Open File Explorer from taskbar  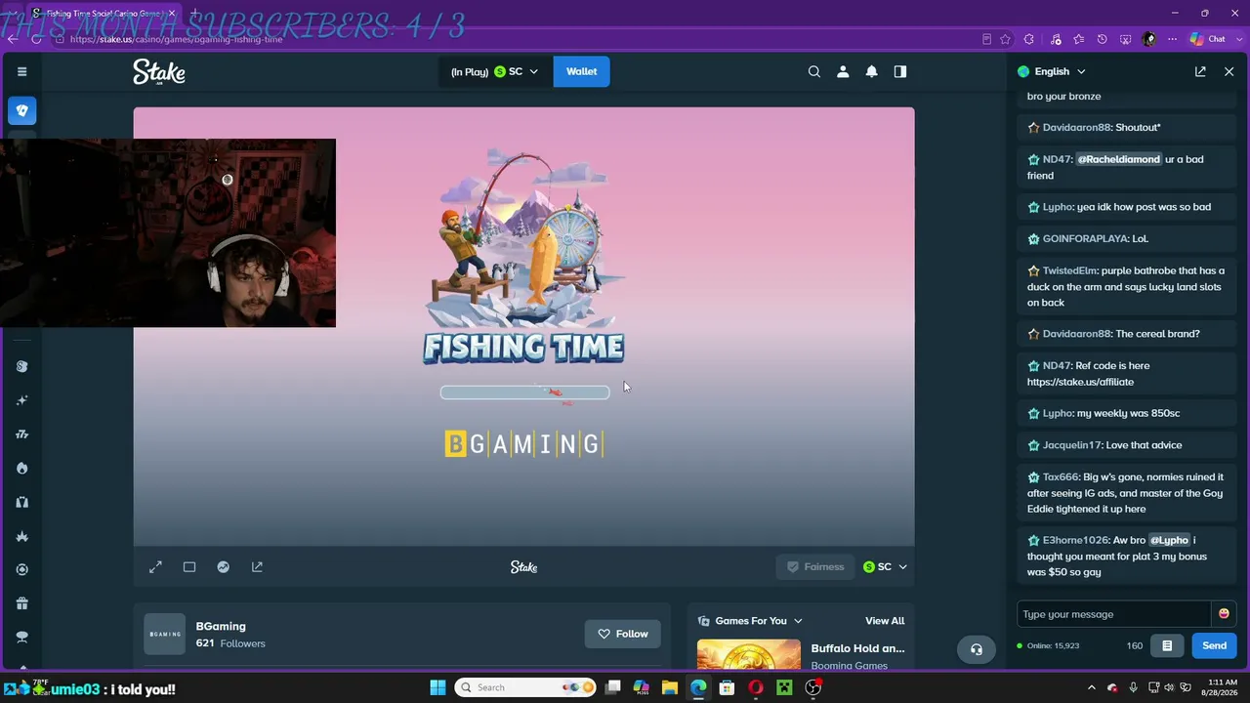tap(670, 687)
